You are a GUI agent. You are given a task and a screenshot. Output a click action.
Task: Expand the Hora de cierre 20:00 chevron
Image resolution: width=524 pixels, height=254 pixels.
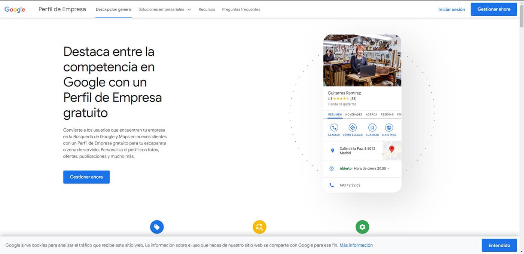(x=388, y=168)
